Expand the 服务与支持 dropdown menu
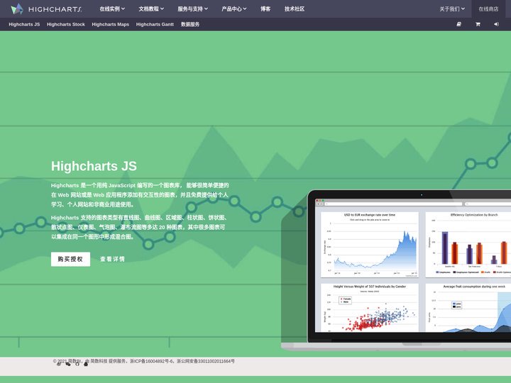 192,9
